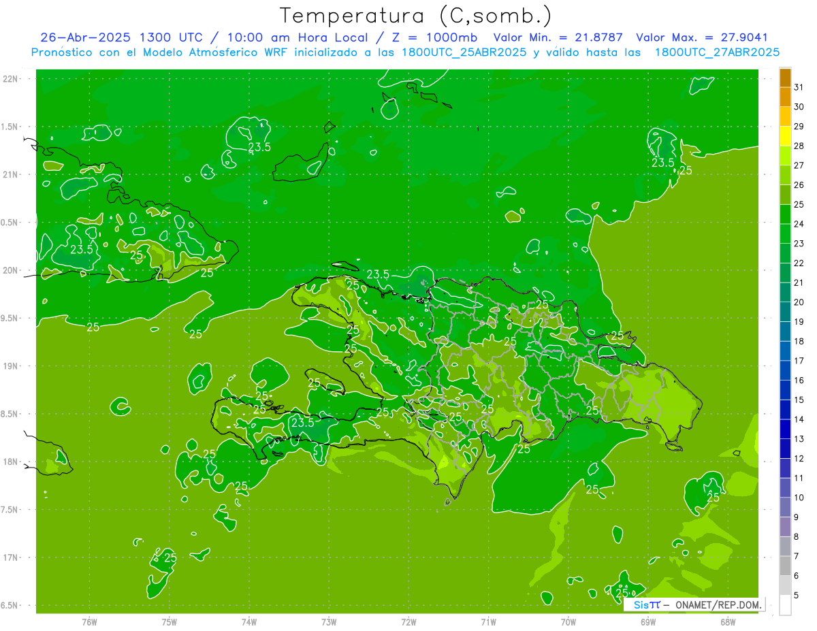This screenshot has height=631, width=817.
Task: Click the "9.5N" latitude axis label
Action: 10,318
